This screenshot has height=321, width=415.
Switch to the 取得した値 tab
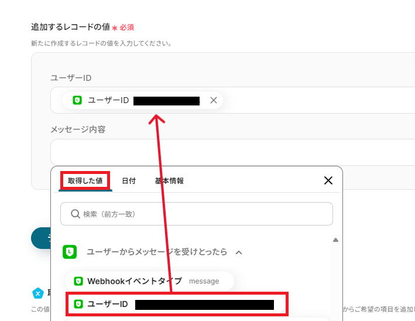(x=85, y=180)
